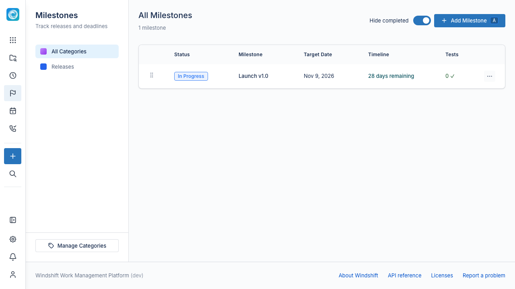
Task: Click the Tests column header
Action: point(452,55)
